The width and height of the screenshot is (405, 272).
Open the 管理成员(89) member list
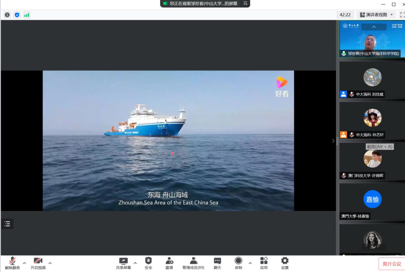(193, 263)
